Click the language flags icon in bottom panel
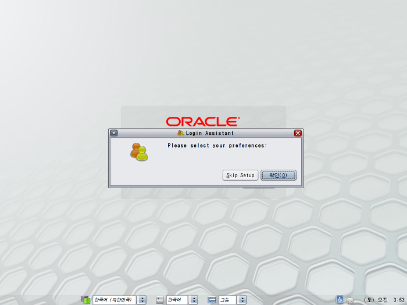Screen dimensions: 407x305 click(x=85, y=300)
